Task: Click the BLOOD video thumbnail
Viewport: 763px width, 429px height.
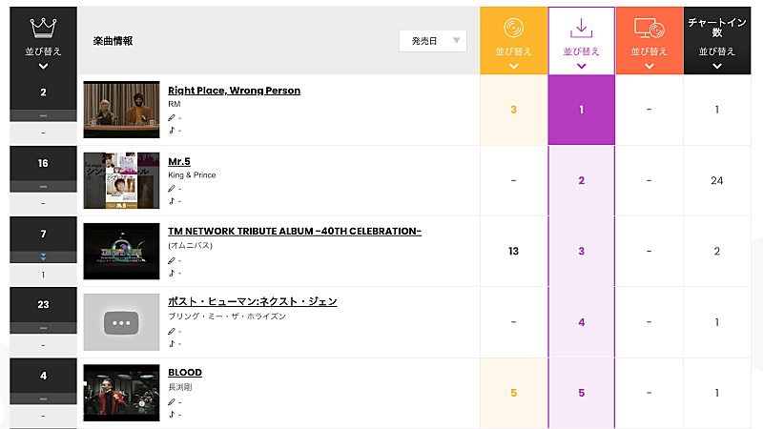Action: [x=121, y=393]
